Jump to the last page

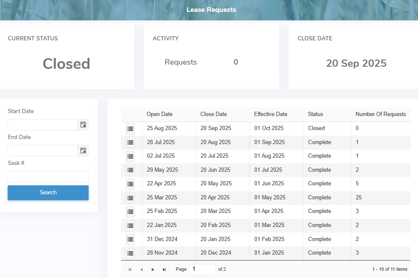tap(164, 269)
